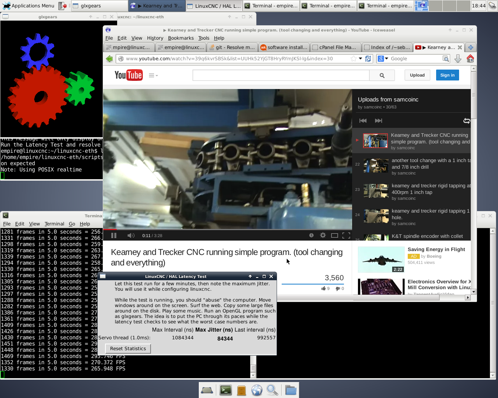Switch player to theater mode

334,236
